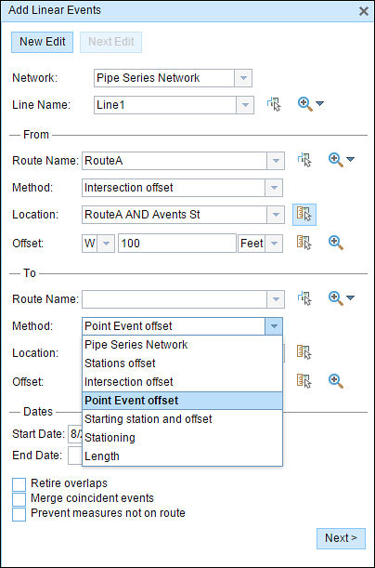This screenshot has width=375, height=568.
Task: Click the New Edit button
Action: coord(43,42)
